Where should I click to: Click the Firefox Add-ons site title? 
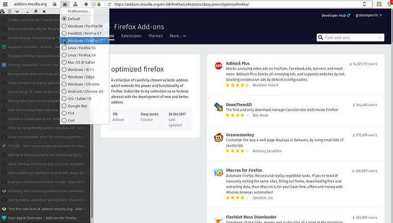pos(139,27)
